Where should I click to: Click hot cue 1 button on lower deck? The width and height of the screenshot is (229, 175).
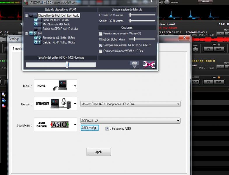(221, 66)
